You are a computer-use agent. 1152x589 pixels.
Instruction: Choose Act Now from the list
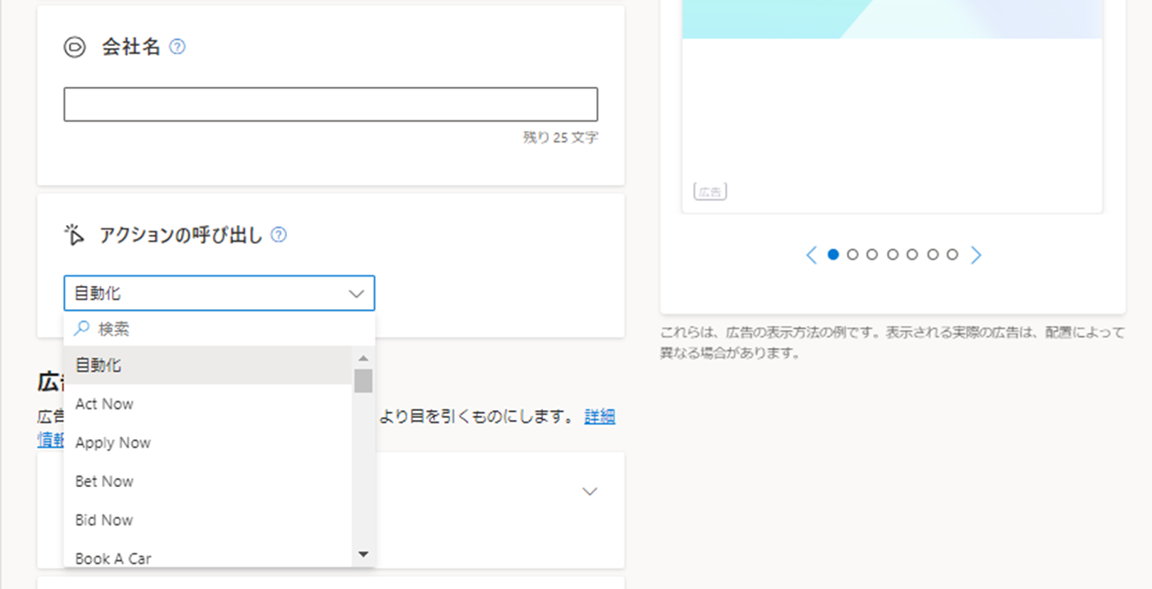[105, 404]
